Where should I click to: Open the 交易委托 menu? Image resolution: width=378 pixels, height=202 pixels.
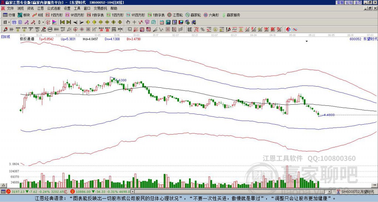[x=100, y=8]
